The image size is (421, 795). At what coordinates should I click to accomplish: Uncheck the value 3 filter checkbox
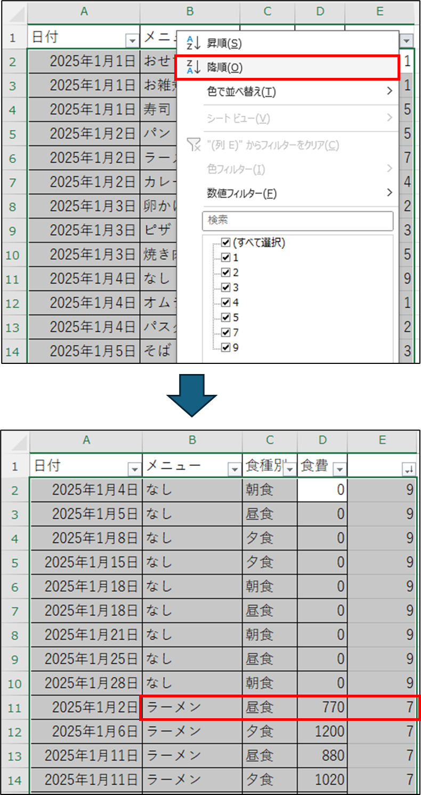point(225,288)
